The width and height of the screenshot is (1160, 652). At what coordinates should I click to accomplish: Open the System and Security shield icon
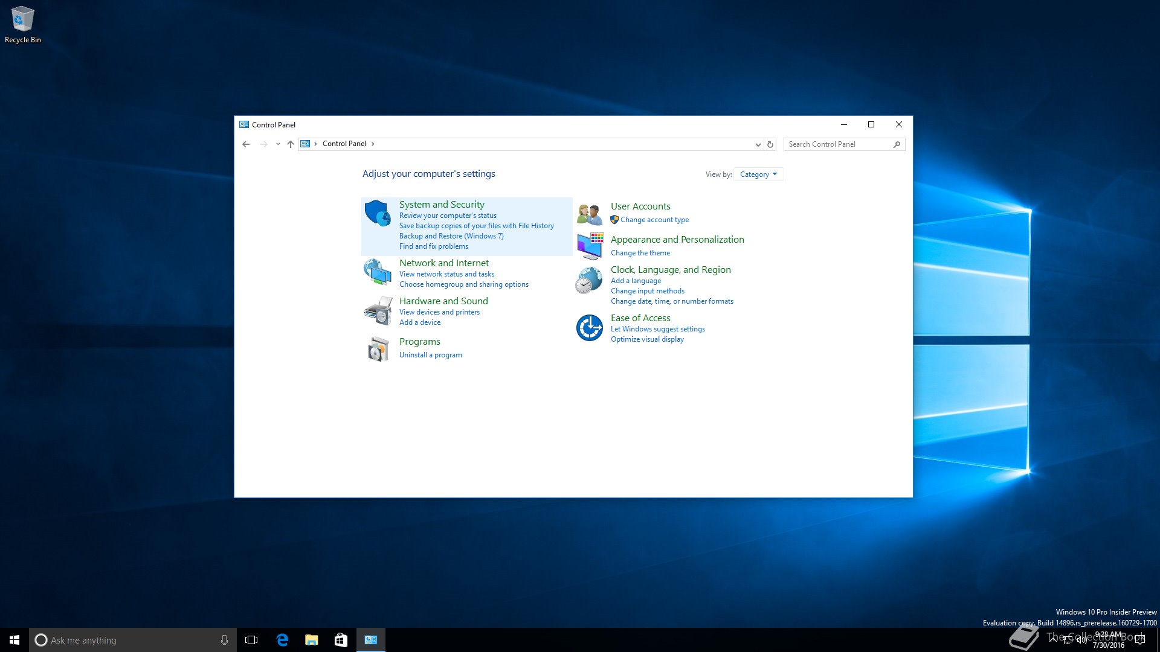378,213
